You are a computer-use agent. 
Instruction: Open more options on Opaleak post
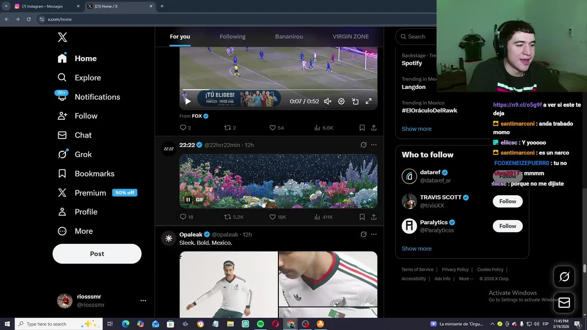click(x=374, y=234)
